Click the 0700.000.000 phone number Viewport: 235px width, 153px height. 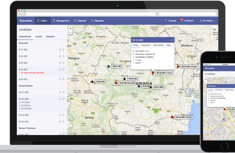coord(26,109)
